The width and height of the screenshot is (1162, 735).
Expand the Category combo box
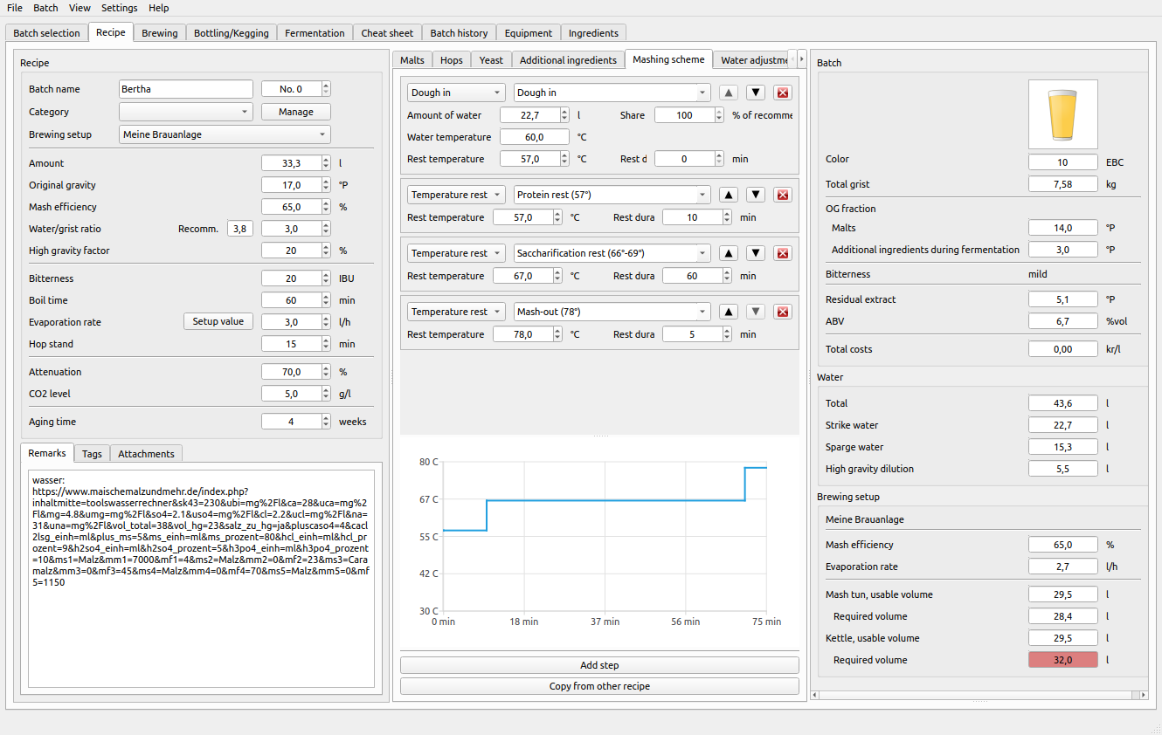click(x=185, y=112)
